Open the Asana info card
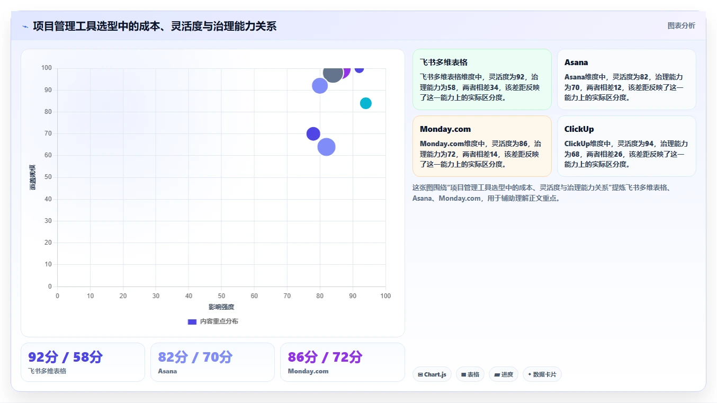Viewport: 717px width, 403px height. coord(626,79)
